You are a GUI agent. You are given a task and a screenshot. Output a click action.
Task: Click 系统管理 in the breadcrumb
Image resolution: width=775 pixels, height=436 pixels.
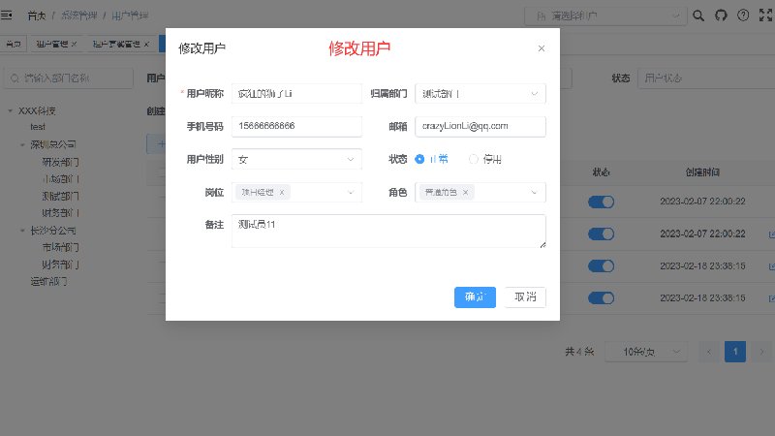tap(79, 16)
